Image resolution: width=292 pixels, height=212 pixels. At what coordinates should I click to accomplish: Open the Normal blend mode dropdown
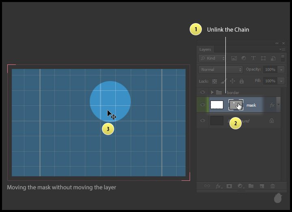click(221, 70)
